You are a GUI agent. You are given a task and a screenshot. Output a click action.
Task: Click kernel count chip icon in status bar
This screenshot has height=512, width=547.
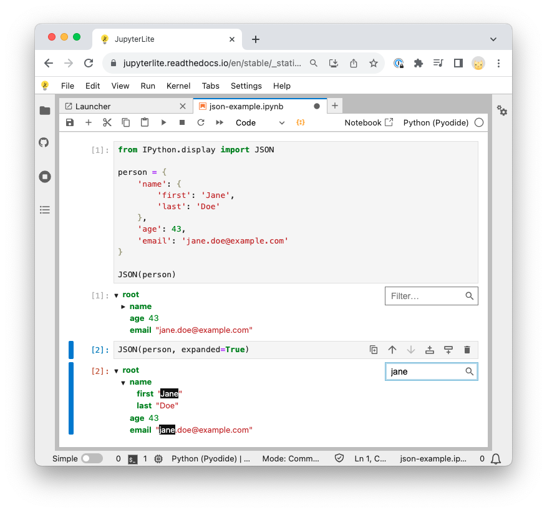pos(158,459)
